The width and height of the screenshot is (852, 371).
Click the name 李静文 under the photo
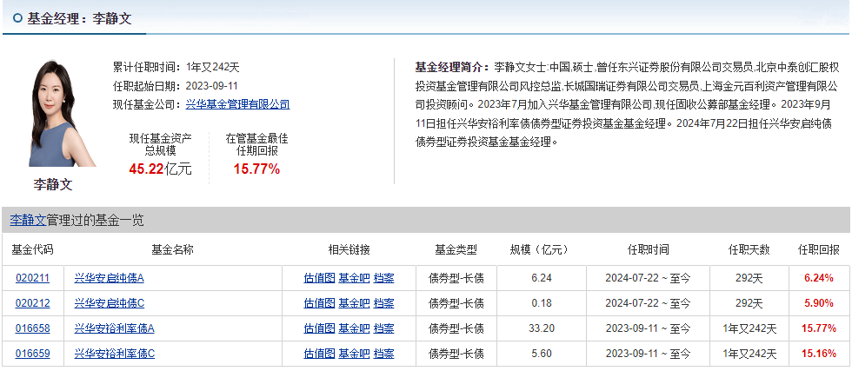(53, 184)
